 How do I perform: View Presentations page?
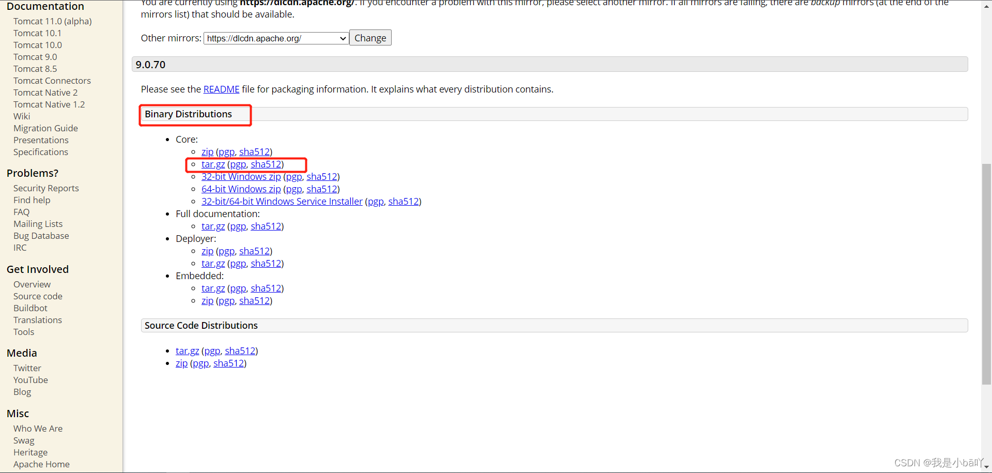click(x=41, y=140)
